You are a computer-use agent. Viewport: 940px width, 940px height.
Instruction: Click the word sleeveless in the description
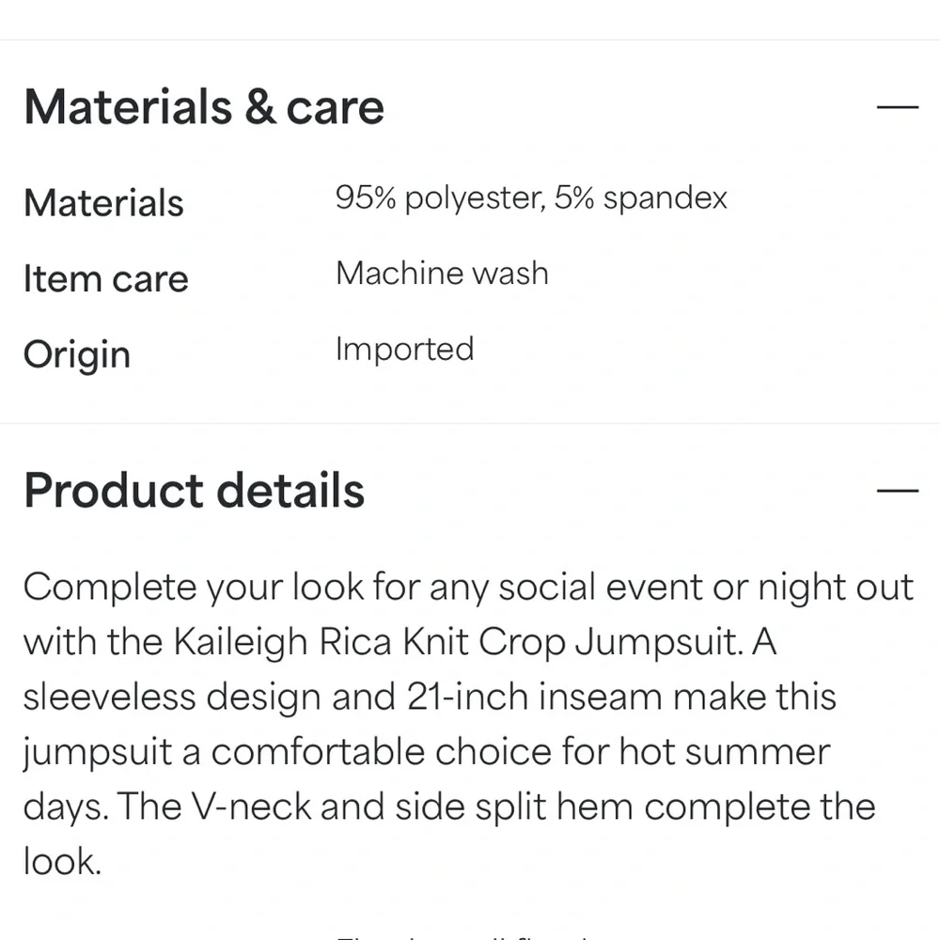click(110, 697)
